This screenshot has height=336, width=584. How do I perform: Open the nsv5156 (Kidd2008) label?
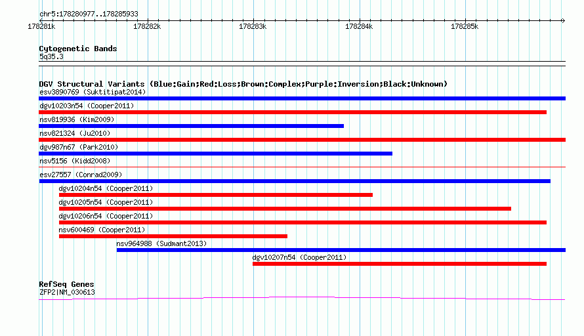(x=75, y=161)
